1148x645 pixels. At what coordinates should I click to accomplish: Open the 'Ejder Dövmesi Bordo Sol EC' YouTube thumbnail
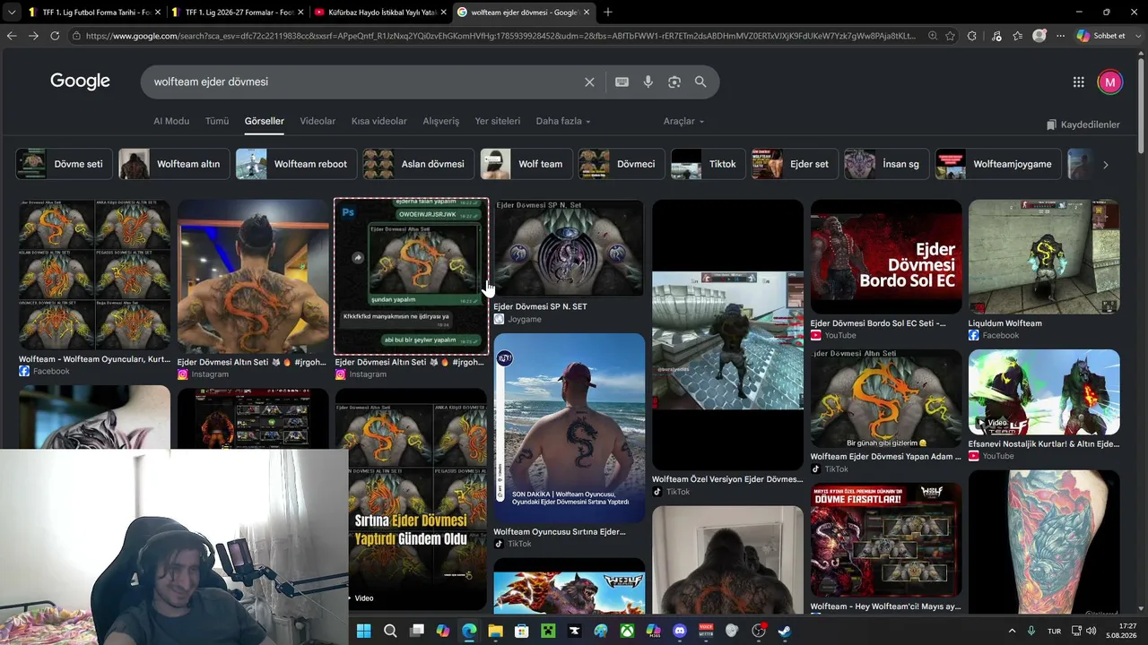tap(886, 256)
